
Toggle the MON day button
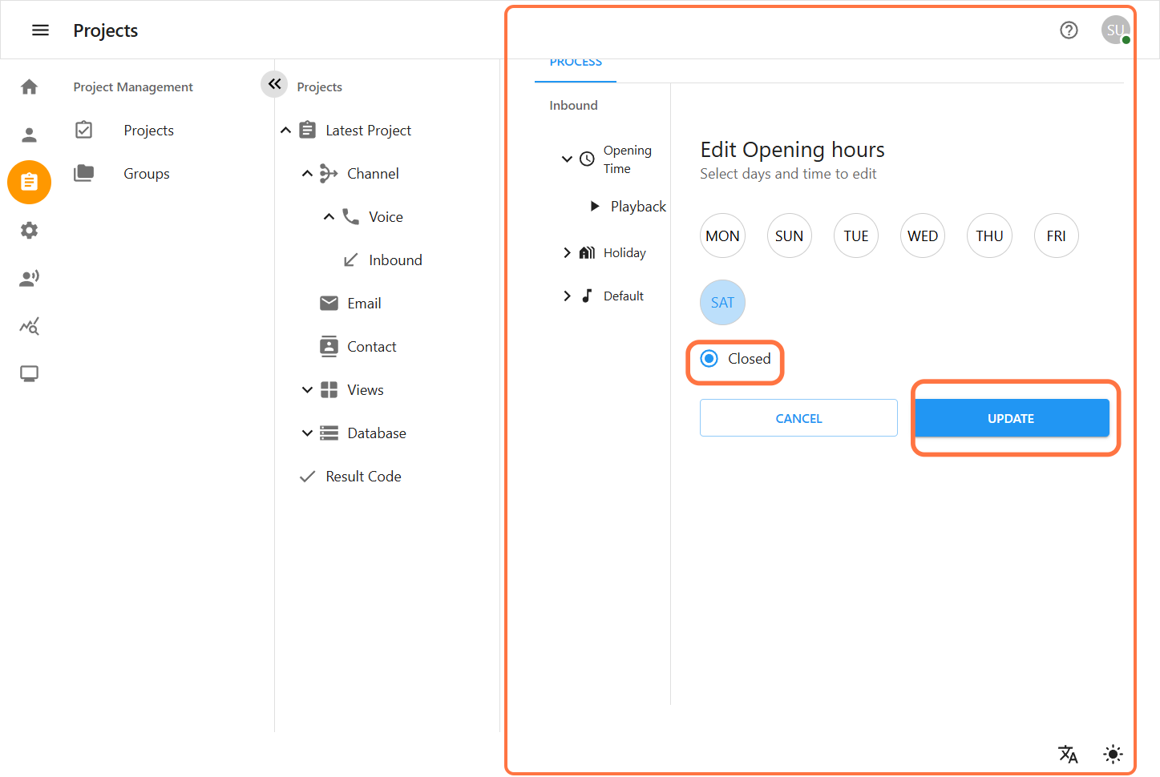point(722,236)
